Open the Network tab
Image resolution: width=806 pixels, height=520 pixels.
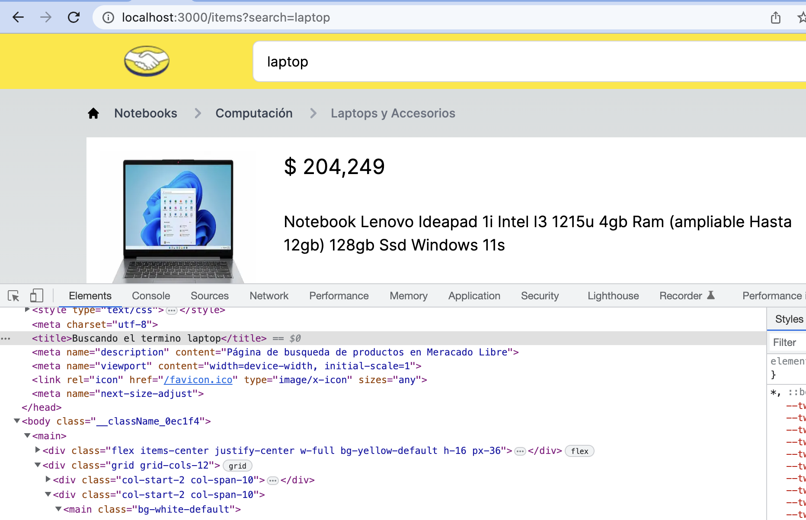coord(269,296)
